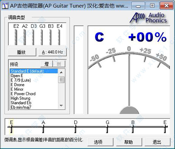175x149 pixels.
Task: Select the Eb min/maj7 preset
Action: (34, 107)
